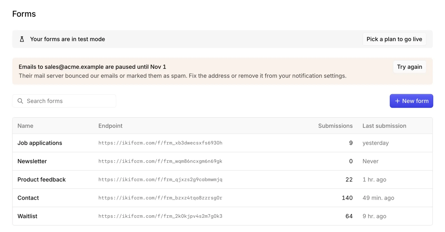The image size is (445, 232).
Task: Click submissions count 64 for Waitlist
Action: coord(349,216)
